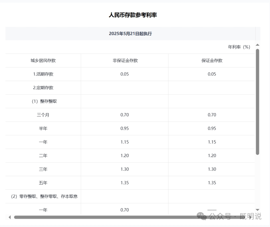Select the 保证金存款 column header
270x227 pixels.
(x=212, y=60)
